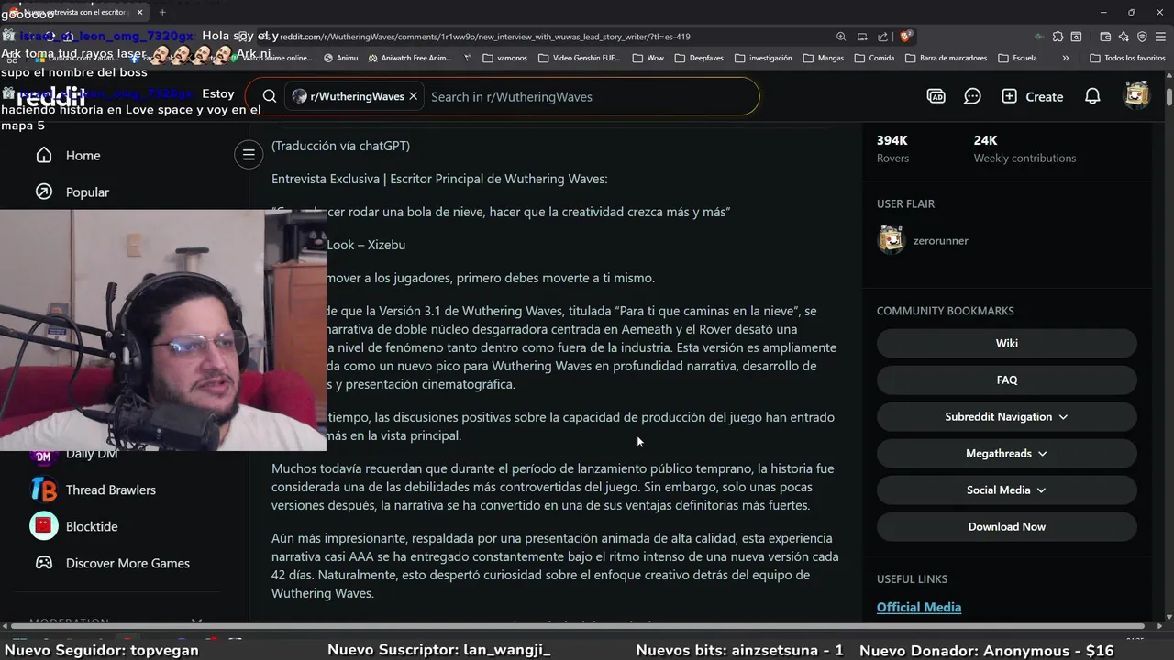Open the Wiki community bookmark
Screen dimensions: 1174x660
(1007, 343)
